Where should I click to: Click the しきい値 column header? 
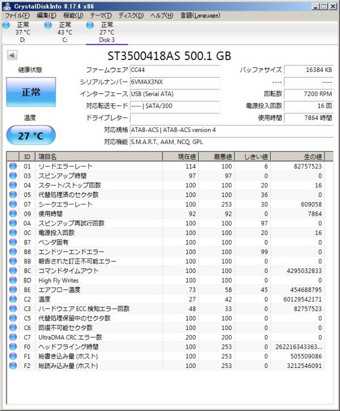coord(253,157)
